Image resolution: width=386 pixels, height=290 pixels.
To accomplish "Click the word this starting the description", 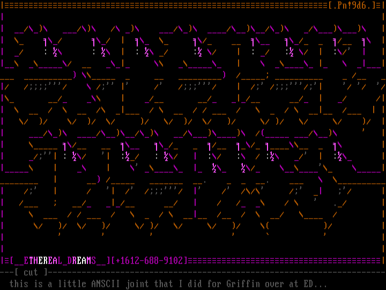I will pos(19,283).
